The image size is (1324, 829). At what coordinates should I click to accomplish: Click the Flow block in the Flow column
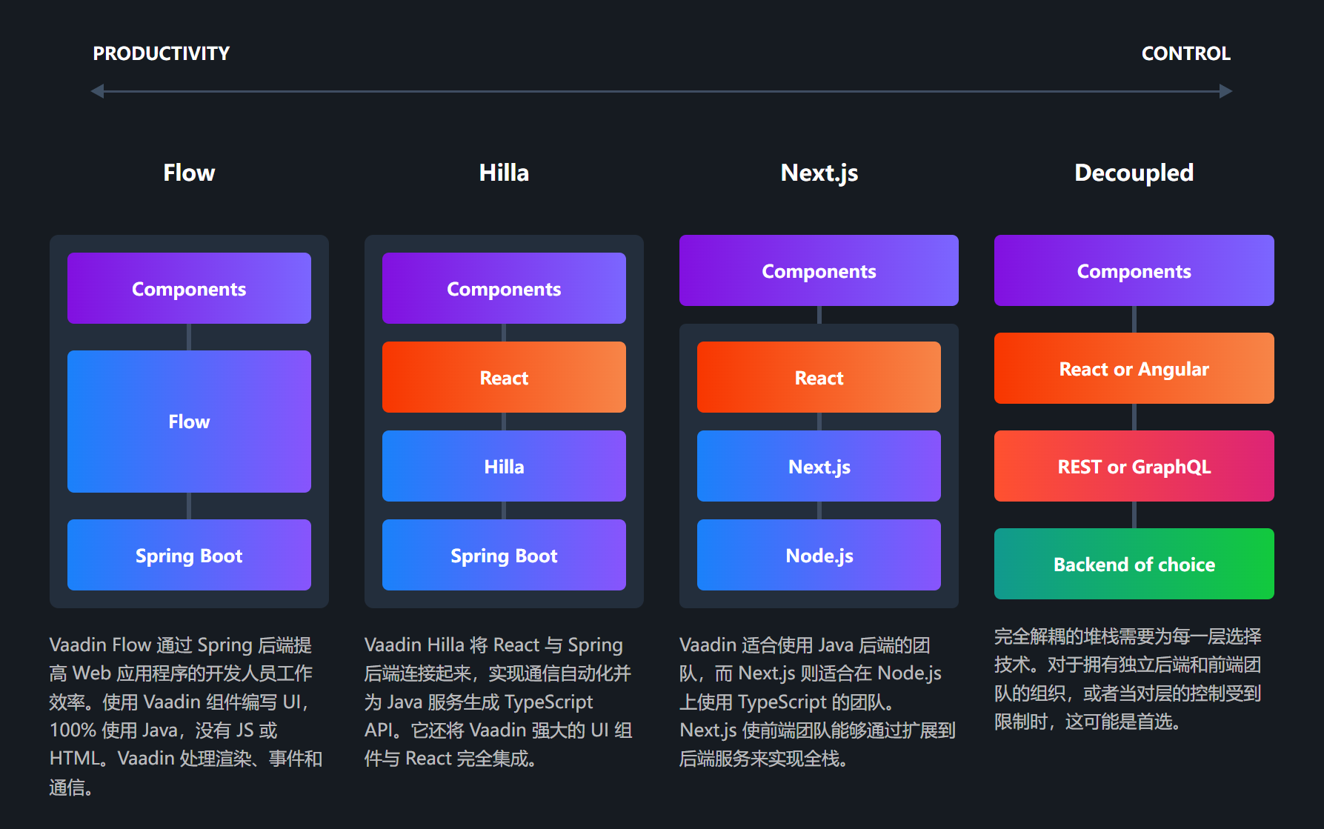[188, 421]
